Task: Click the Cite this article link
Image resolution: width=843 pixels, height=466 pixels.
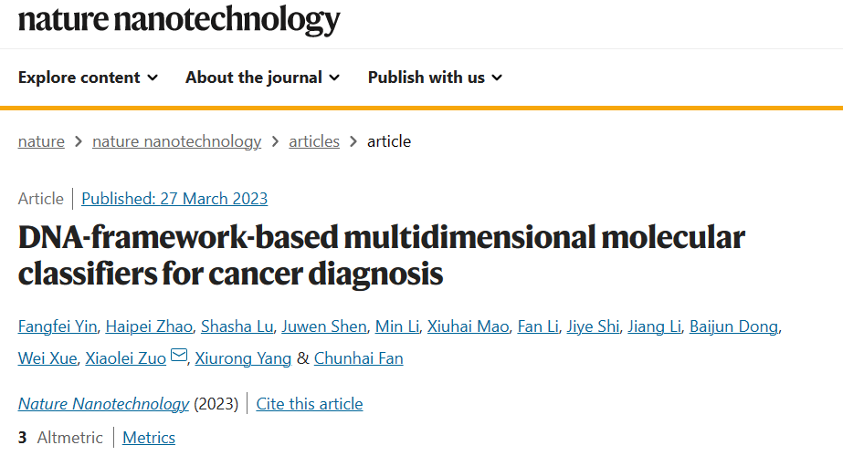Action: 309,404
